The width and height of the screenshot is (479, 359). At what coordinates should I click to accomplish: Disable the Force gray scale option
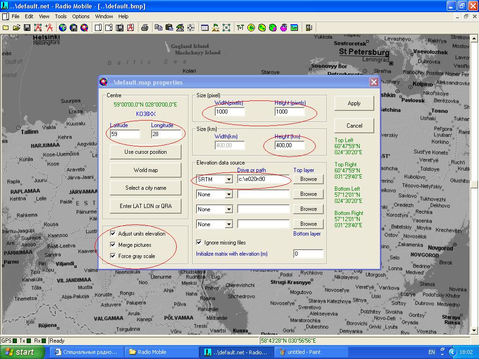(113, 256)
